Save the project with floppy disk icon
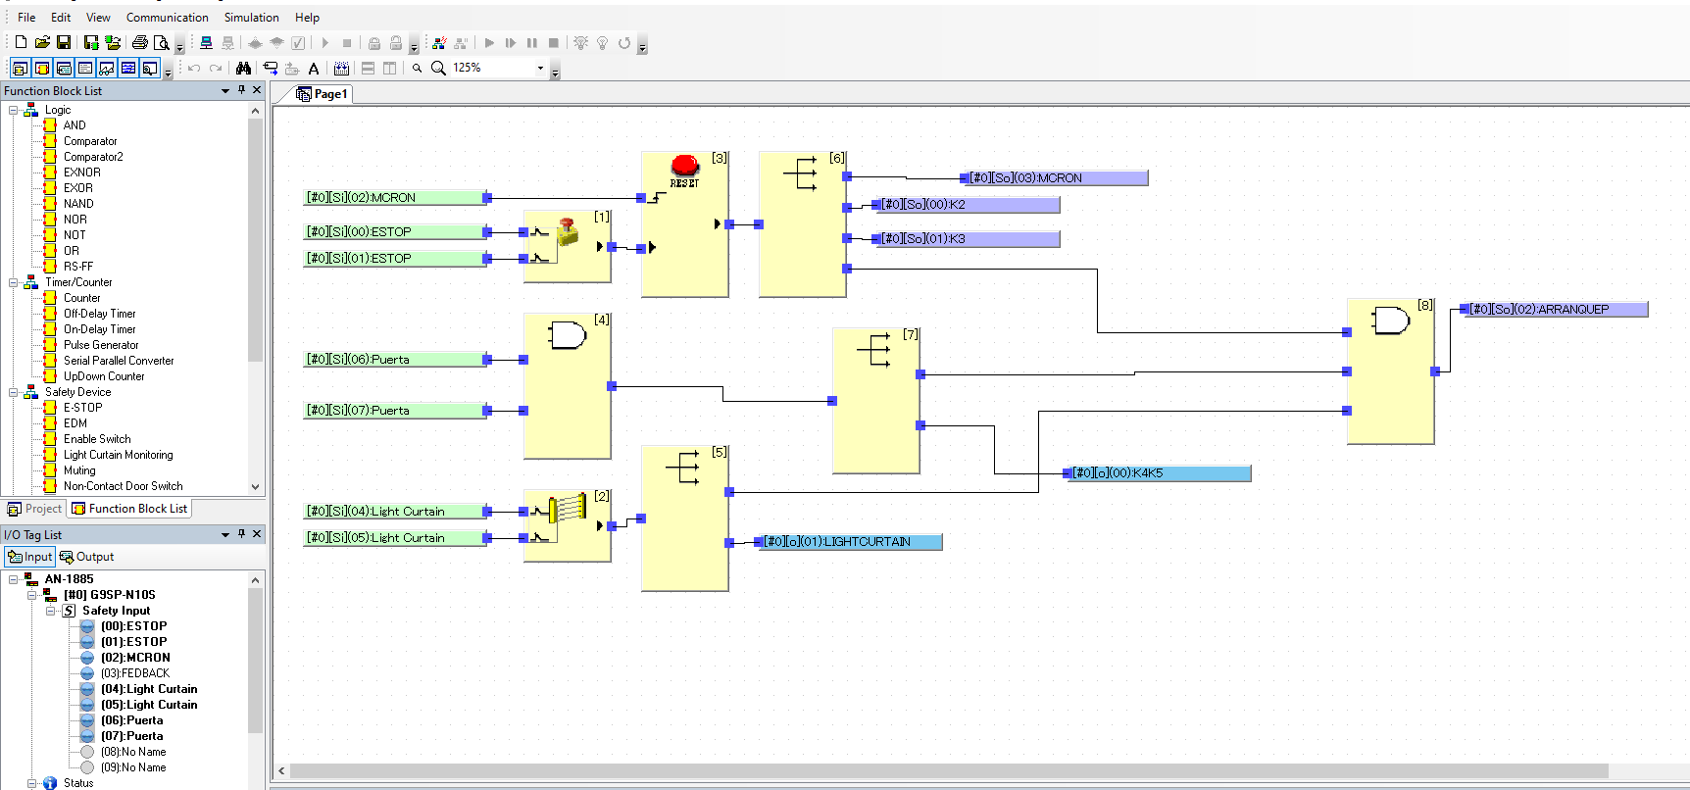Viewport: 1690px width, 790px height. point(64,42)
